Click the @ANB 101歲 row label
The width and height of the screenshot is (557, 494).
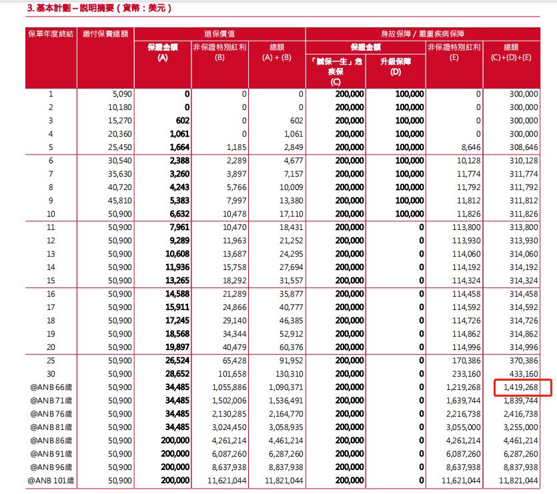coord(51,480)
